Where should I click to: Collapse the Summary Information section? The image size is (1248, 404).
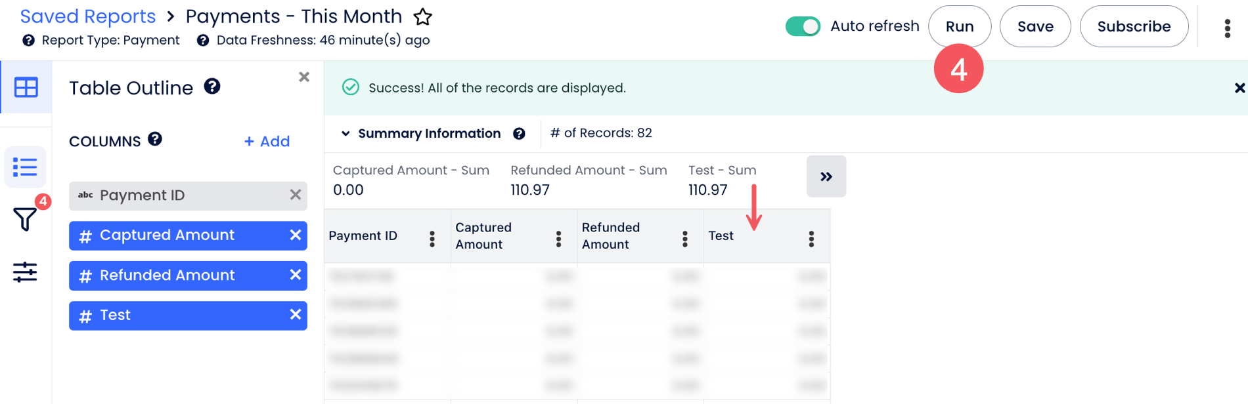coord(345,134)
